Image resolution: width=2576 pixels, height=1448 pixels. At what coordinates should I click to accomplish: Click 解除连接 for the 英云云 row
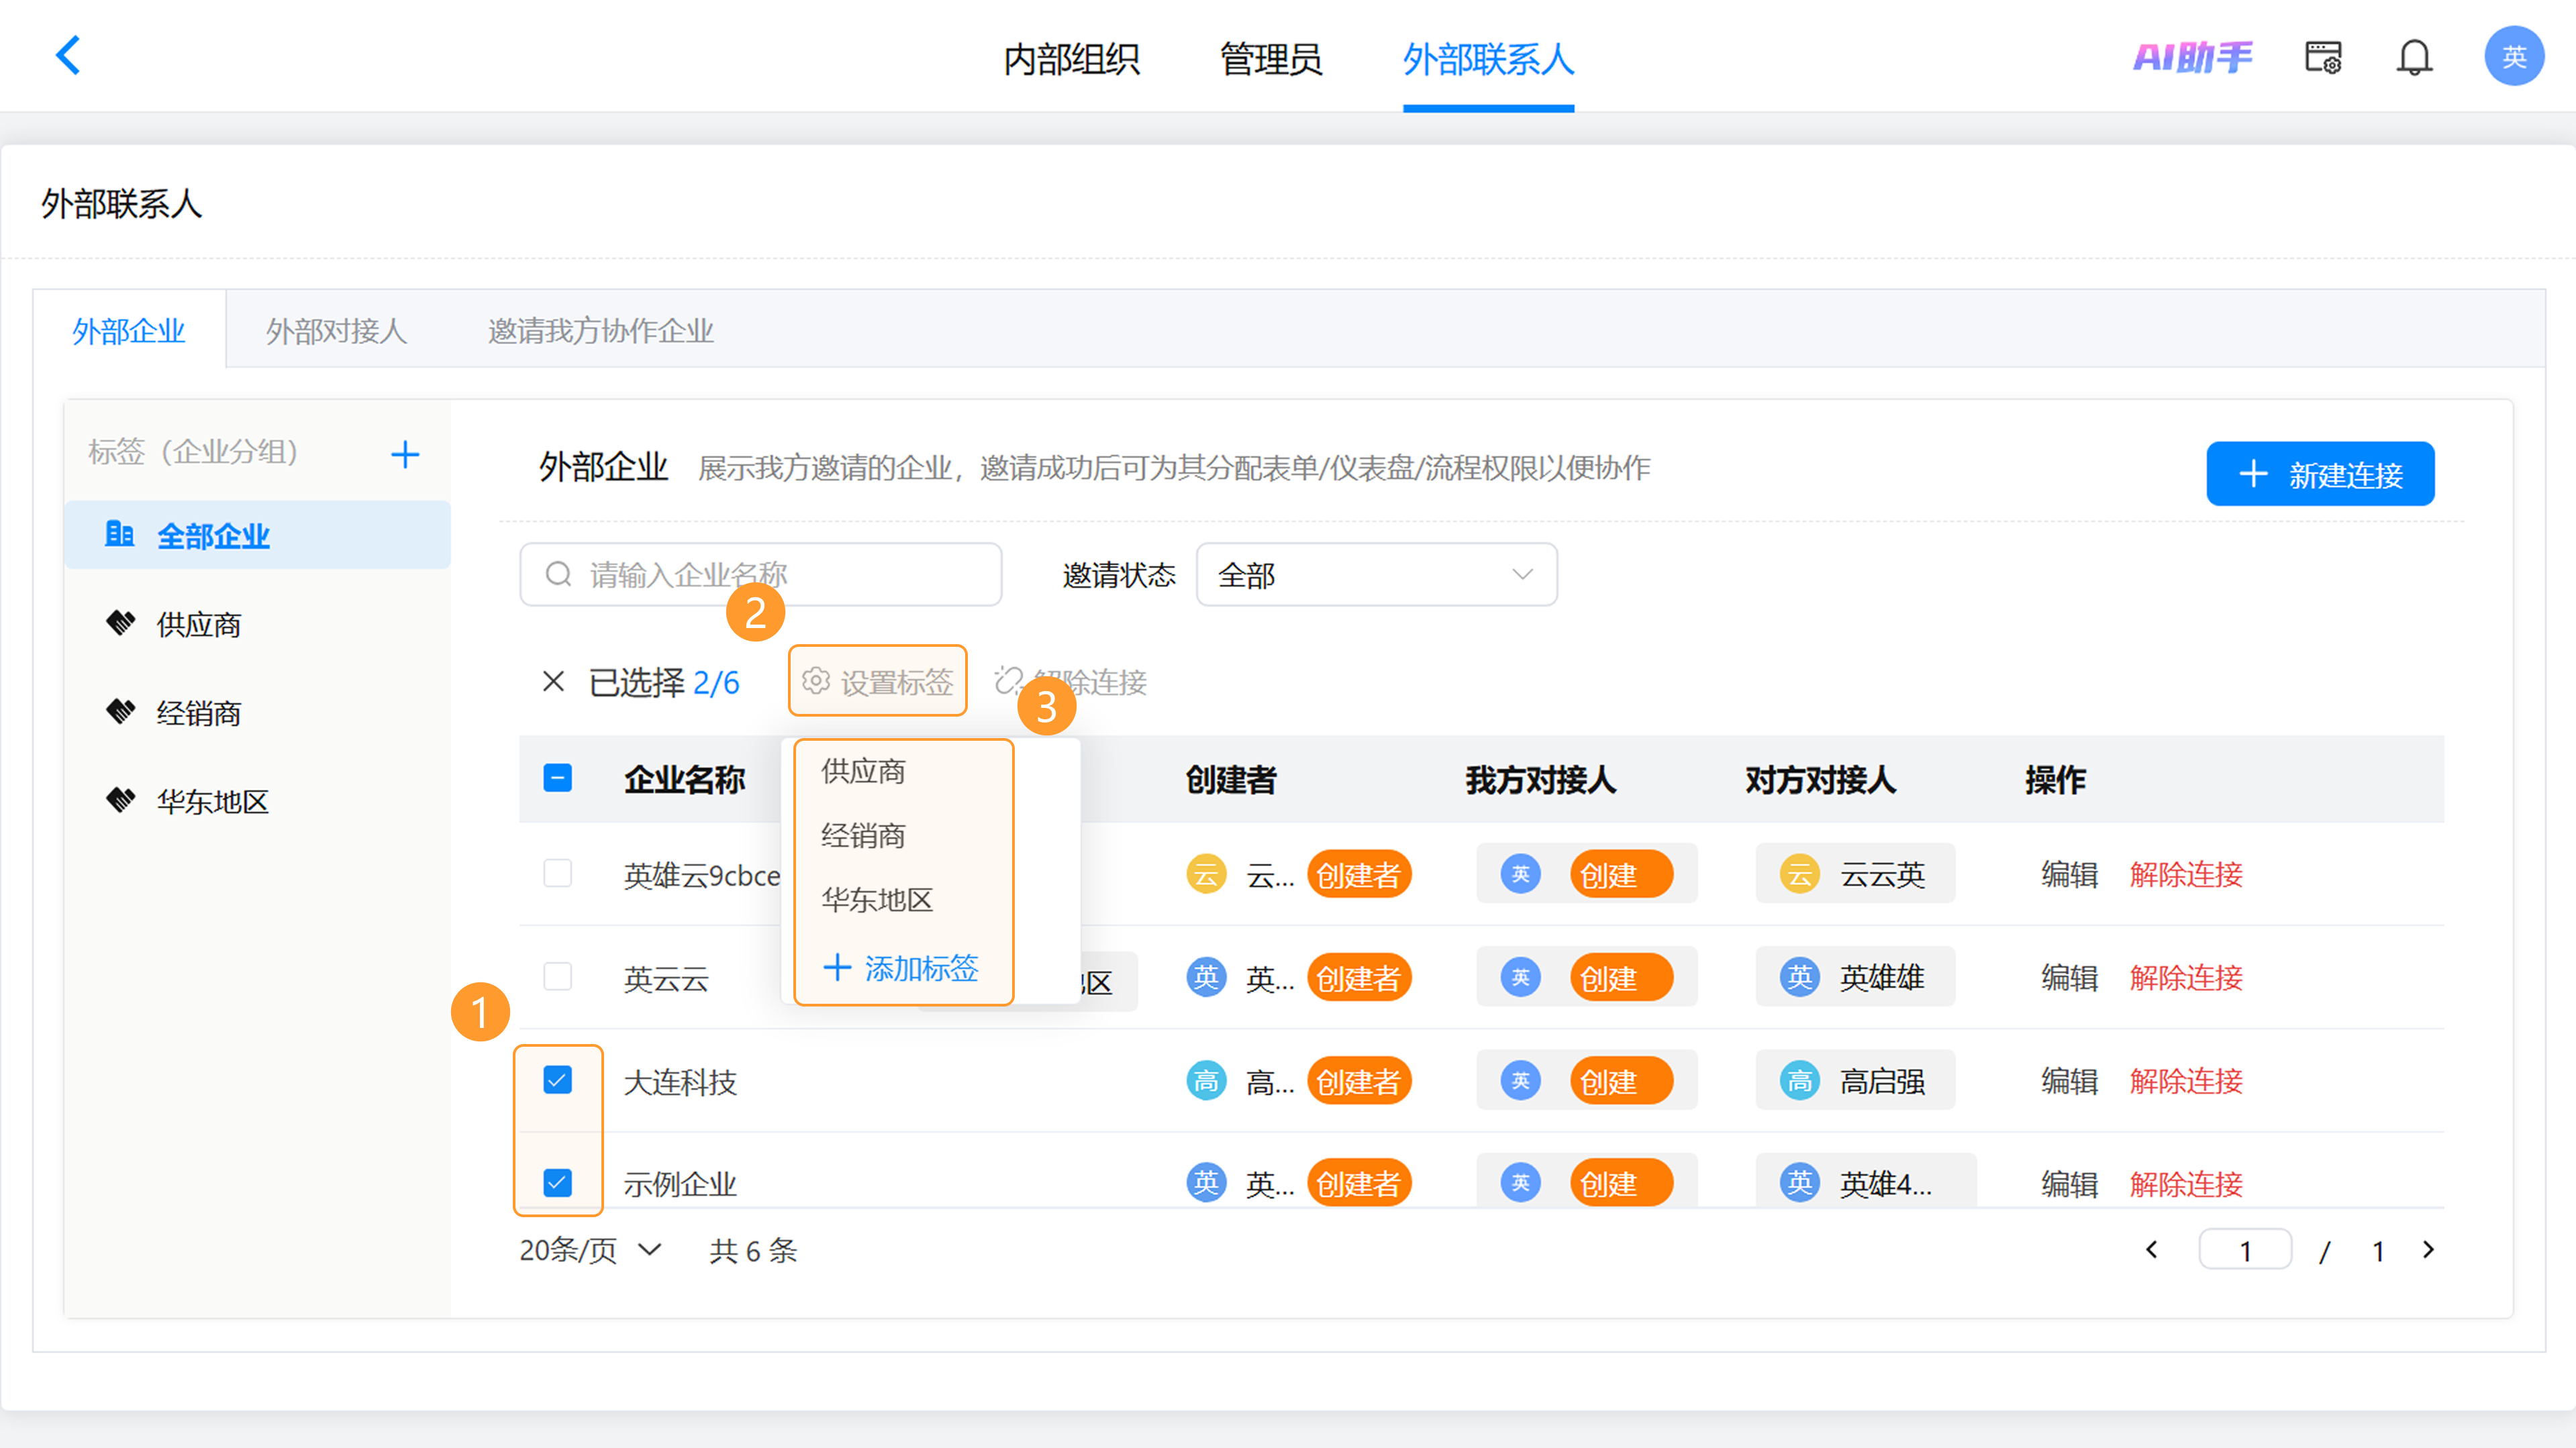[2186, 977]
